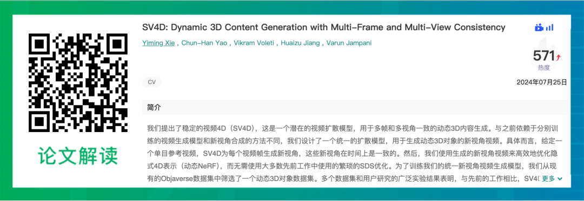Click the green 论文解读 label
The width and height of the screenshot is (584, 201).
78,156
